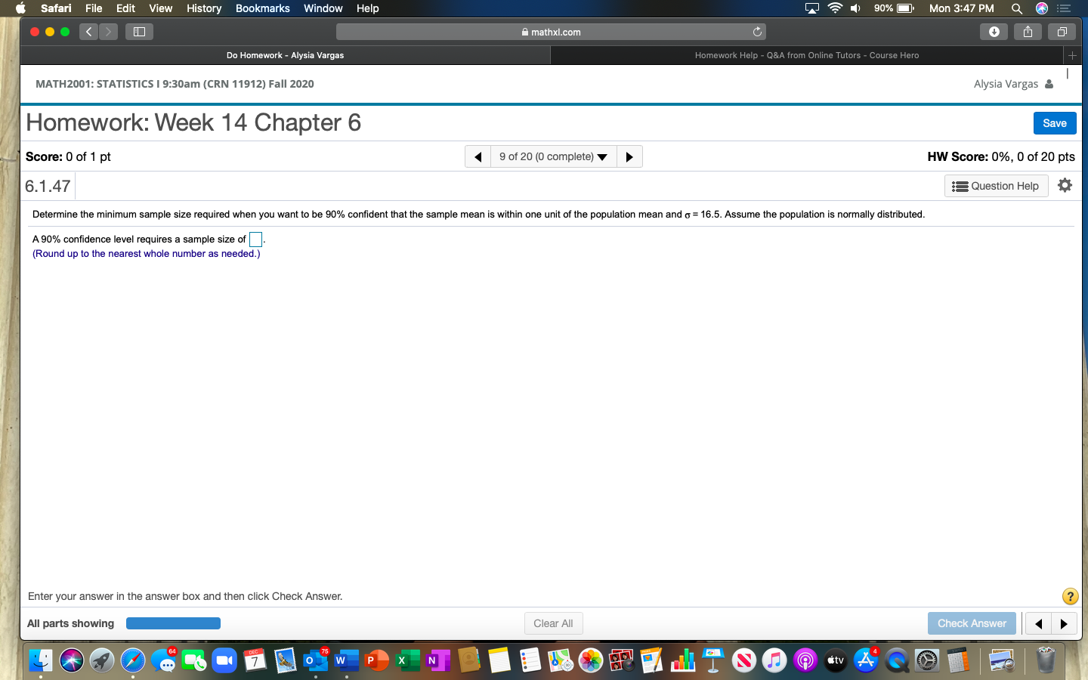The height and width of the screenshot is (680, 1088).
Task: Add a new Safari tab
Action: pyautogui.click(x=1072, y=55)
